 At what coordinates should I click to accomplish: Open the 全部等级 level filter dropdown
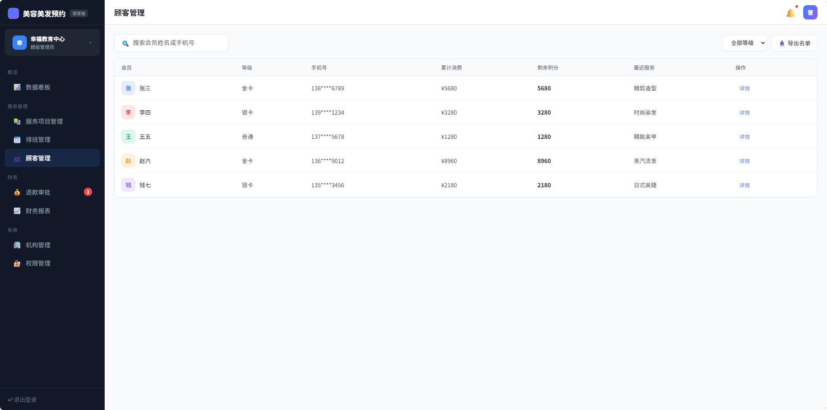pos(744,43)
